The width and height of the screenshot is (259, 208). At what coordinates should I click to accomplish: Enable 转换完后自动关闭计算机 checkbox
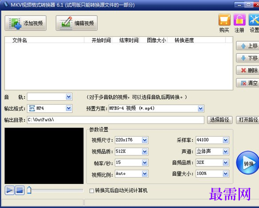[92, 191]
